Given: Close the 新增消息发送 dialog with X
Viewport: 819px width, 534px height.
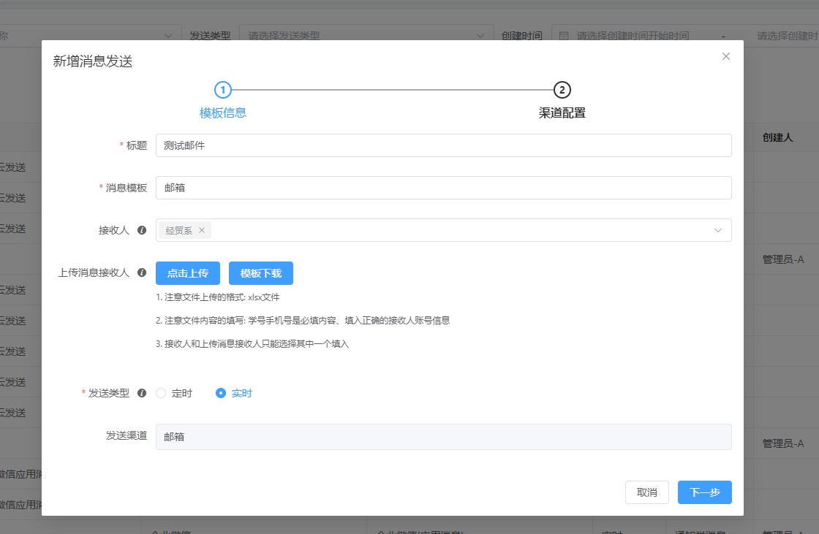Looking at the screenshot, I should click(x=725, y=56).
